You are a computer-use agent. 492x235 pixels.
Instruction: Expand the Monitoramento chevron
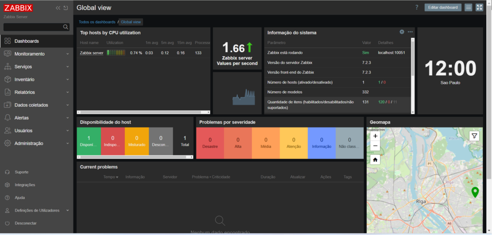pyautogui.click(x=67, y=54)
